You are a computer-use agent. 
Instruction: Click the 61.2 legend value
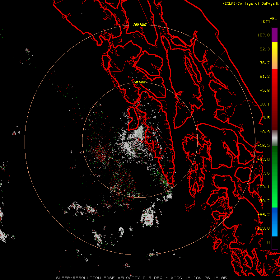pyautogui.click(x=265, y=77)
